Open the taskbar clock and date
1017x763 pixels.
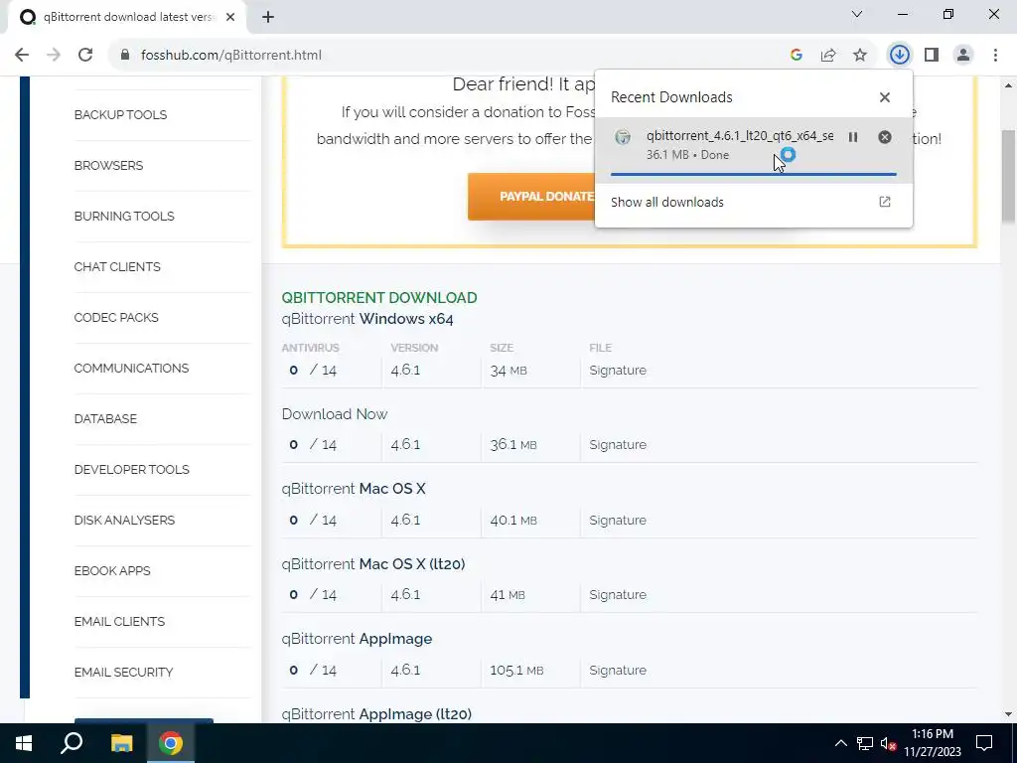click(x=933, y=743)
